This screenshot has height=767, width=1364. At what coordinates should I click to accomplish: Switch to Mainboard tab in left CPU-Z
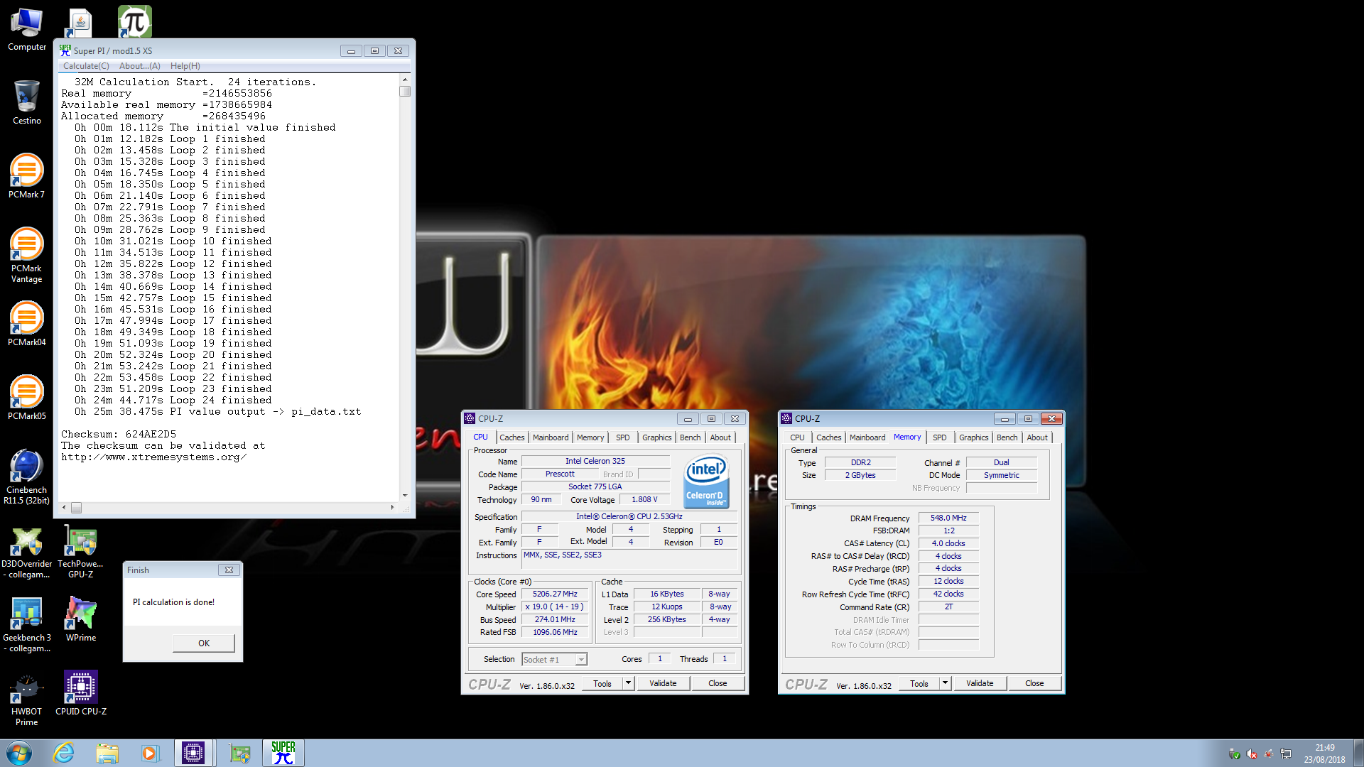[x=551, y=437]
